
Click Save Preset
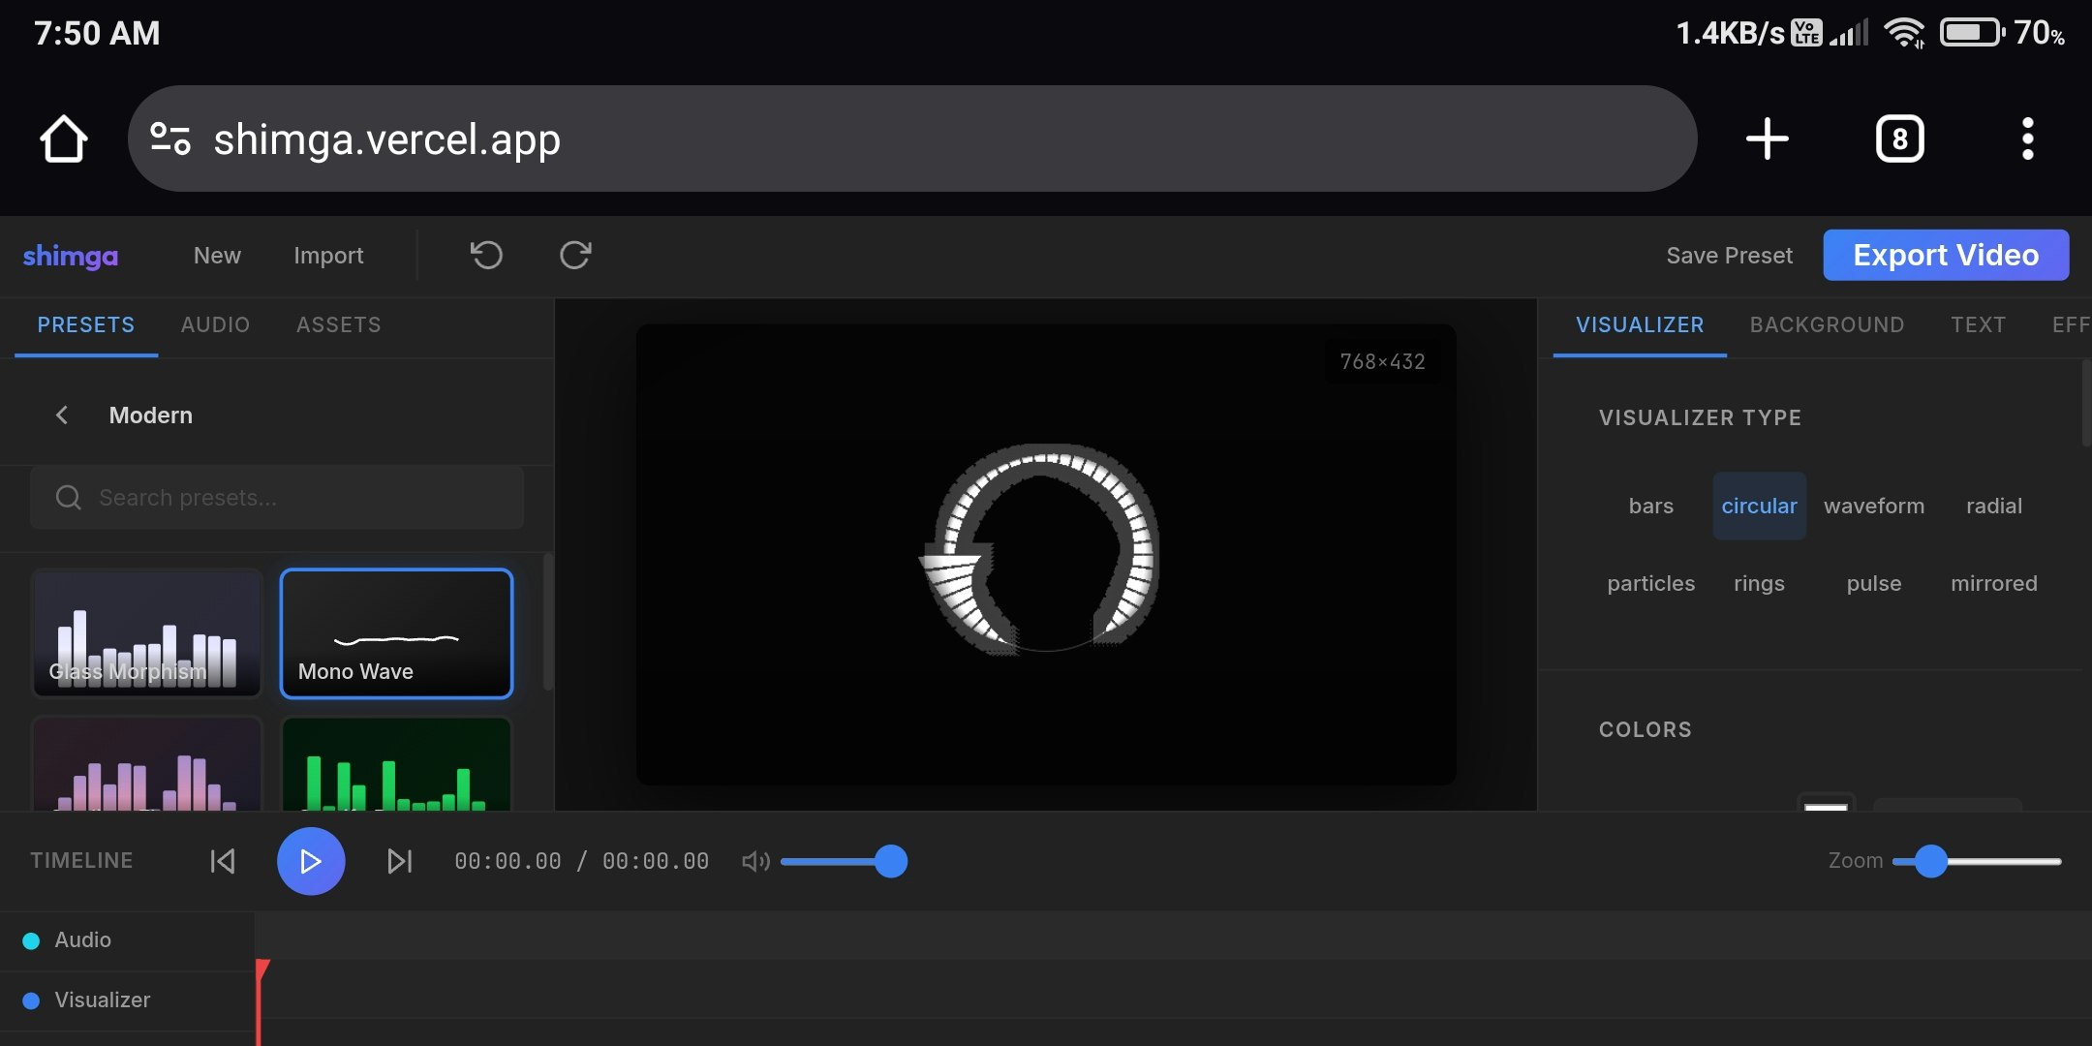click(1730, 255)
